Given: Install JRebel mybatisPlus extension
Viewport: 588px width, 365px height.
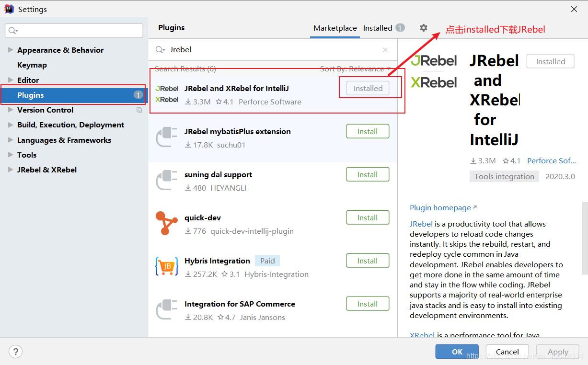Looking at the screenshot, I should 368,131.
